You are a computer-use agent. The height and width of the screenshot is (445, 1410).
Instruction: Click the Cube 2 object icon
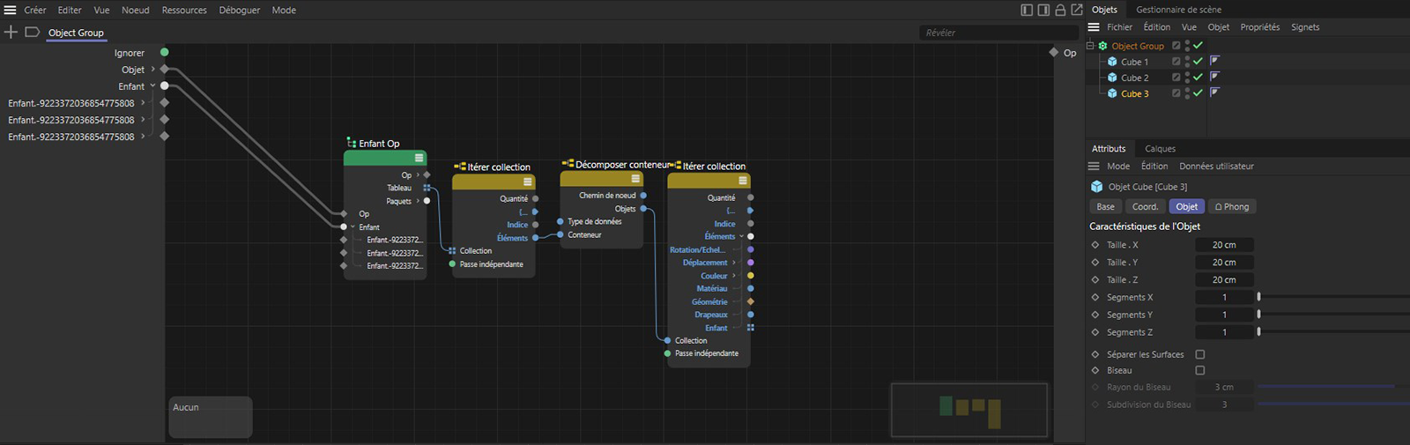(1112, 78)
